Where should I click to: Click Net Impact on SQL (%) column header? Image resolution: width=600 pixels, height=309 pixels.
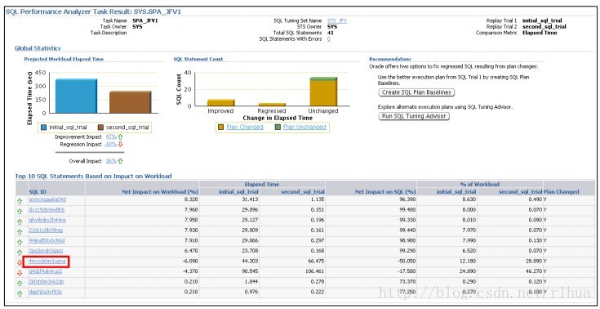[x=385, y=191]
